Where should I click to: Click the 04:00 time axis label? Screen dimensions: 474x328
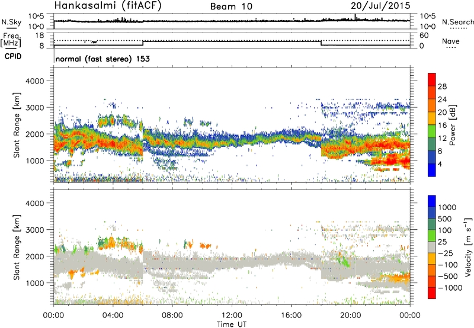click(x=113, y=316)
